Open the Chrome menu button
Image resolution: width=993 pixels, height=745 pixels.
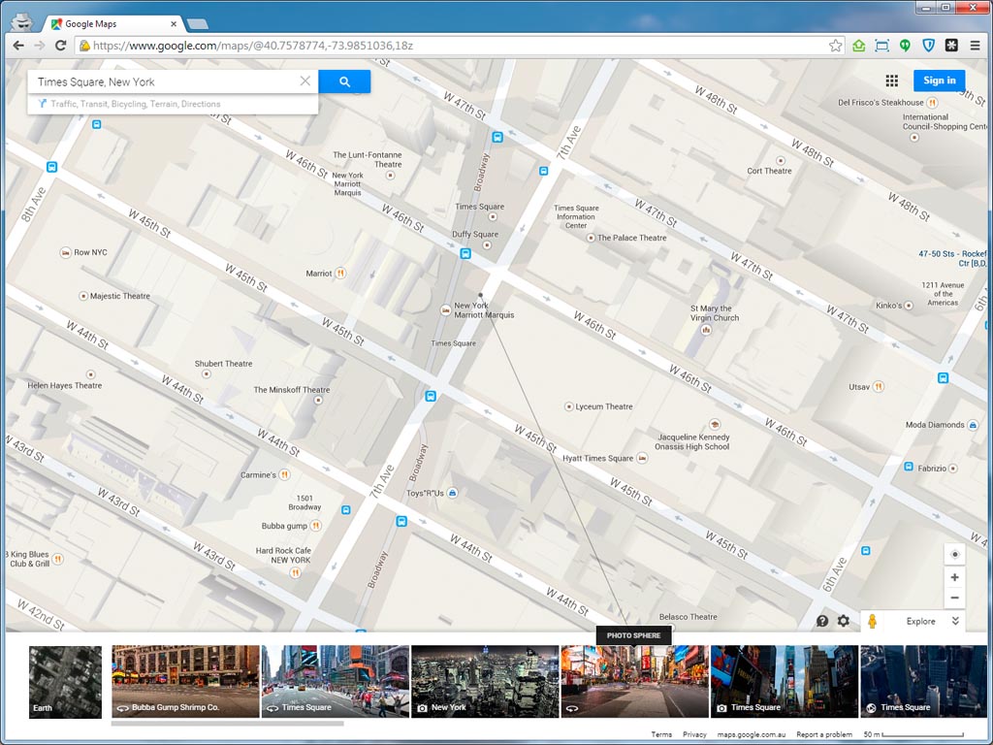pos(975,46)
